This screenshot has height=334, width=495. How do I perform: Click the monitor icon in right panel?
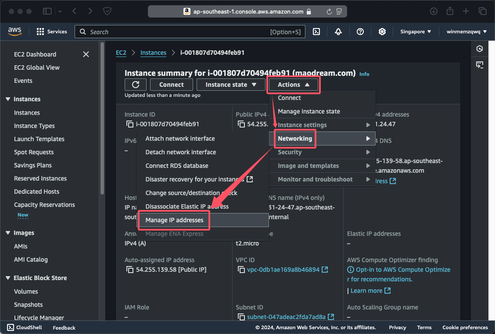coord(480,65)
